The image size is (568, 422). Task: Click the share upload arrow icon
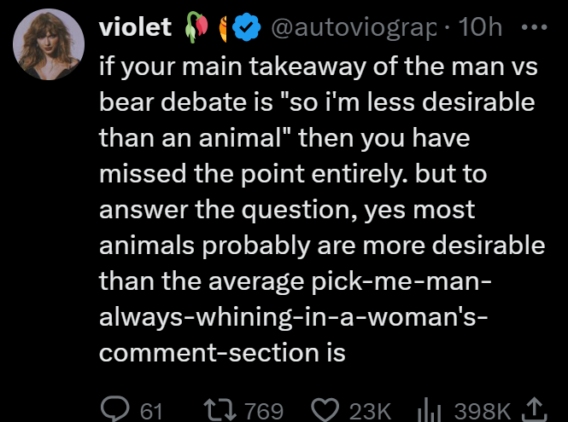pos(538,410)
